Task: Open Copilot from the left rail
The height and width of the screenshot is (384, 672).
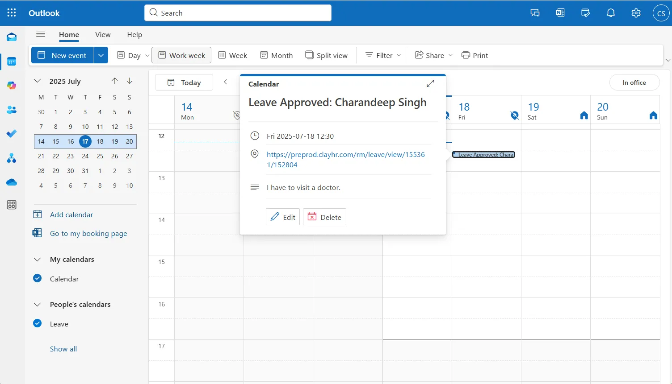Action: click(x=12, y=85)
